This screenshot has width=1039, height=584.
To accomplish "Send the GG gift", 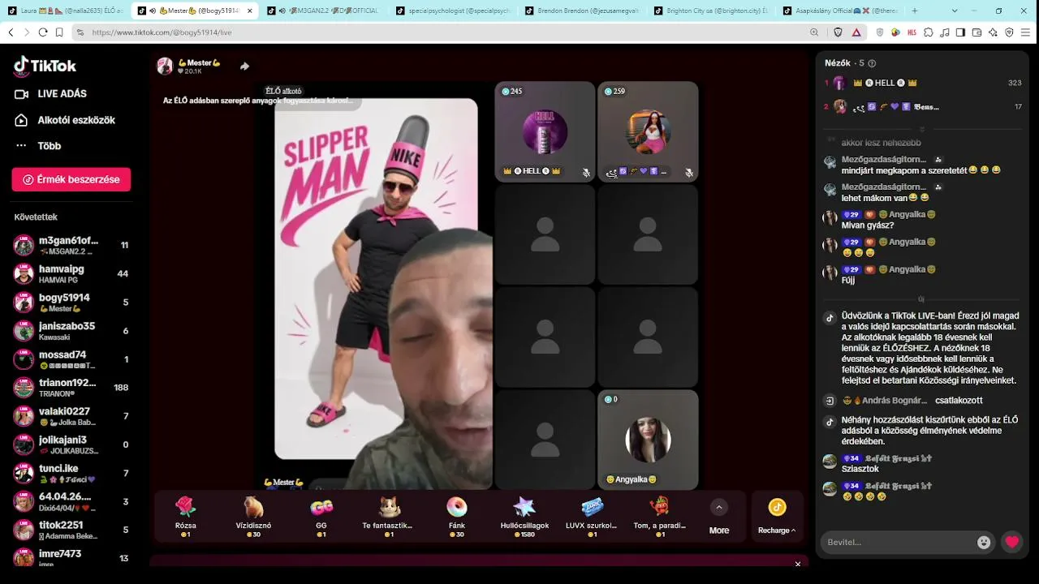I will [x=321, y=517].
